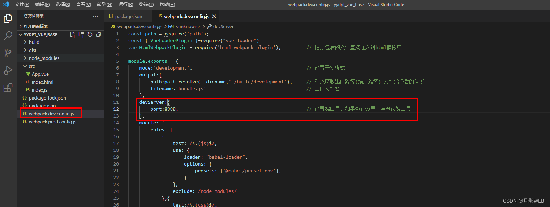The height and width of the screenshot is (207, 550).
Task: Click the 出口文件名 comment
Action: [x=323, y=88]
